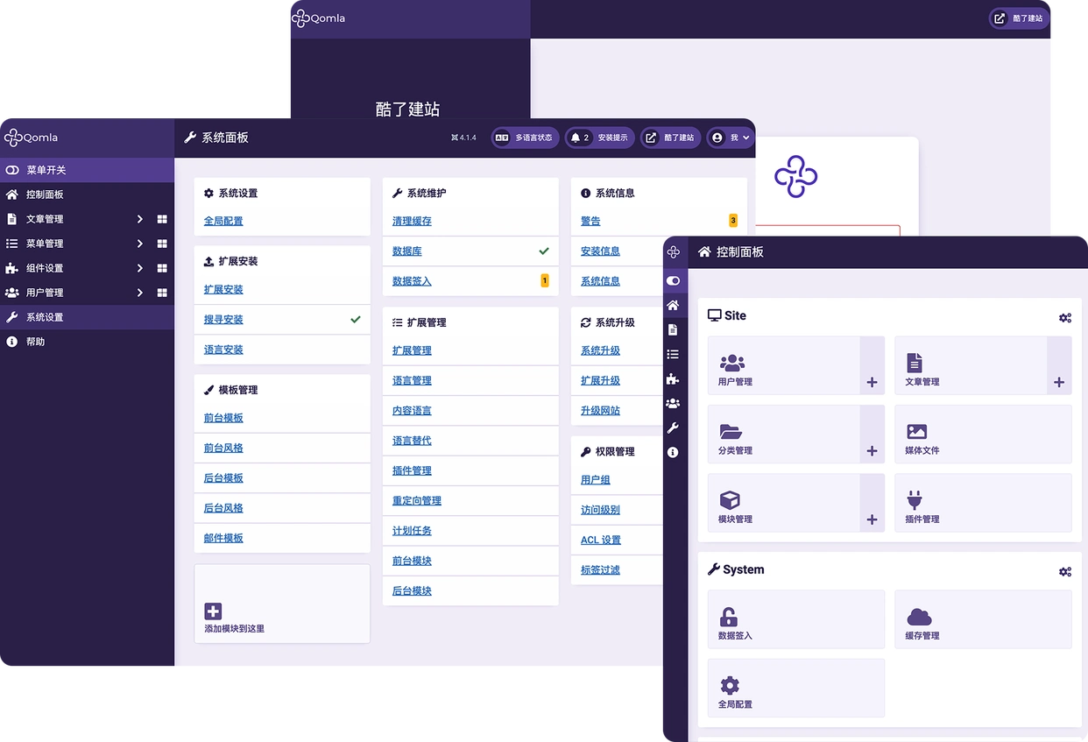Image resolution: width=1088 pixels, height=742 pixels.
Task: Click the home icon in collapsed 控制面板 sidebar
Action: (673, 305)
